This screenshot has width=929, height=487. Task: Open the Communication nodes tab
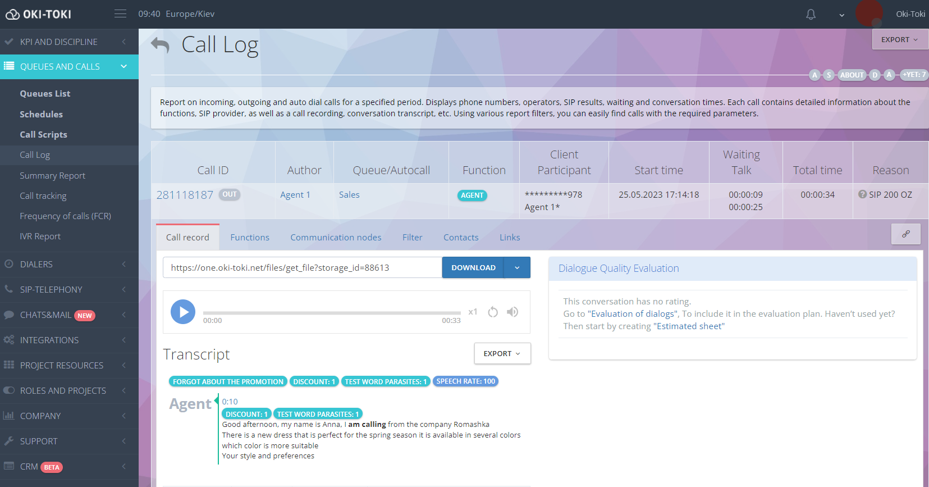tap(336, 238)
